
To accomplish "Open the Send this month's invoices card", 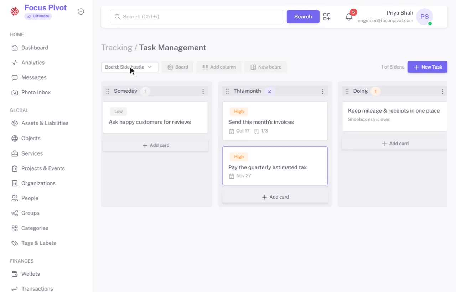I will pyautogui.click(x=275, y=121).
